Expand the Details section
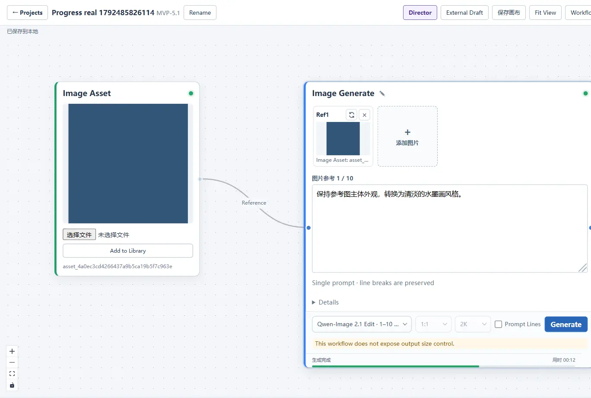The image size is (591, 398). coord(325,302)
